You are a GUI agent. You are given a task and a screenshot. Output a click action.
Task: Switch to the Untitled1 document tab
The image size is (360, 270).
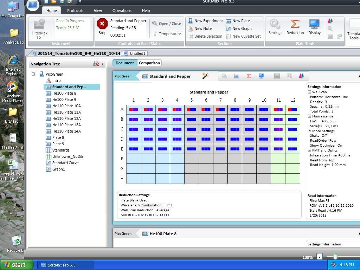(135, 53)
